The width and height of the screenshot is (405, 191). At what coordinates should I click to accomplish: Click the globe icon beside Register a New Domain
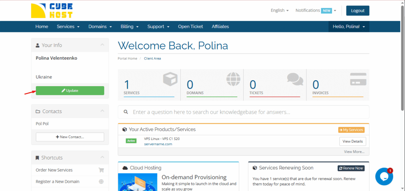(x=101, y=182)
